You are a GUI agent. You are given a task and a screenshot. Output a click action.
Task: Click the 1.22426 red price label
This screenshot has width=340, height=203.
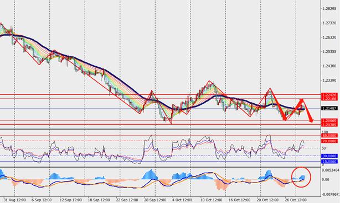329,95
